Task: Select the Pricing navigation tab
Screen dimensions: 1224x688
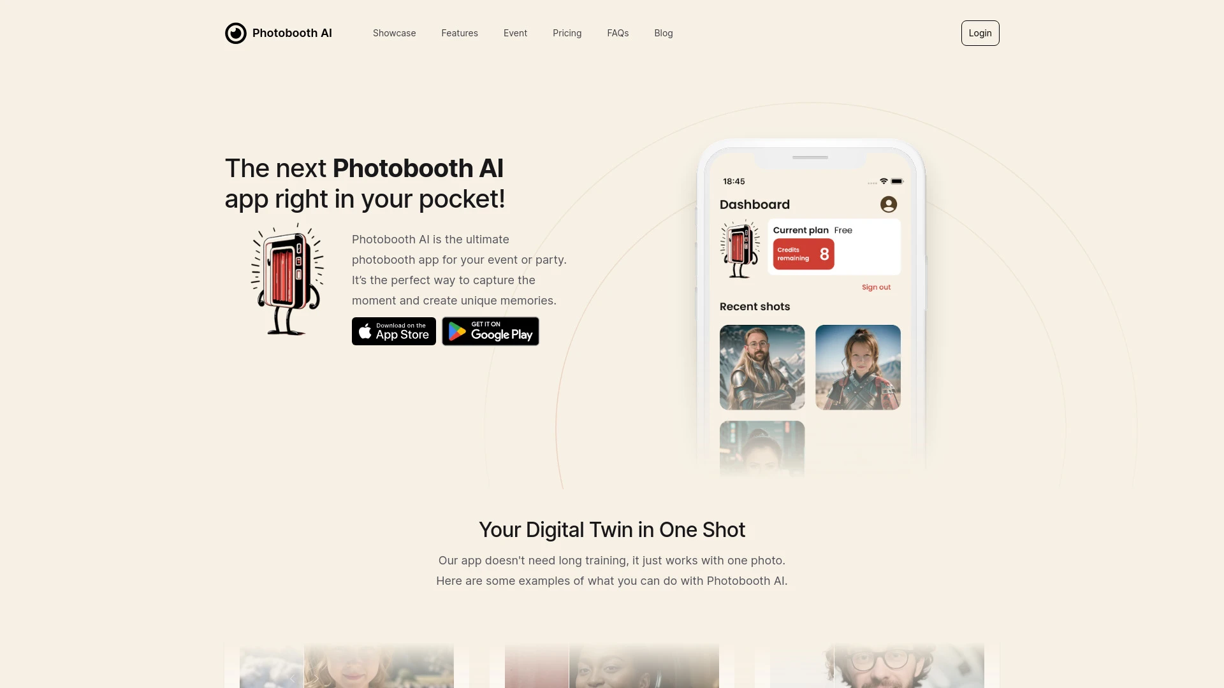Action: pos(567,32)
